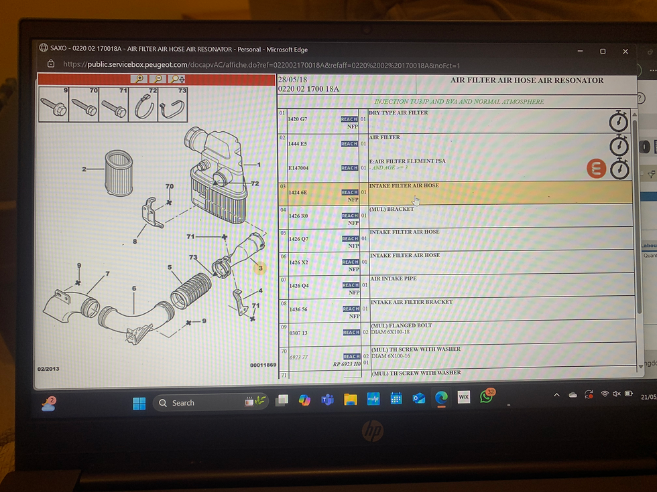The image size is (657, 492).
Task: Click REACH badge for part 6923 77
Action: coord(351,356)
